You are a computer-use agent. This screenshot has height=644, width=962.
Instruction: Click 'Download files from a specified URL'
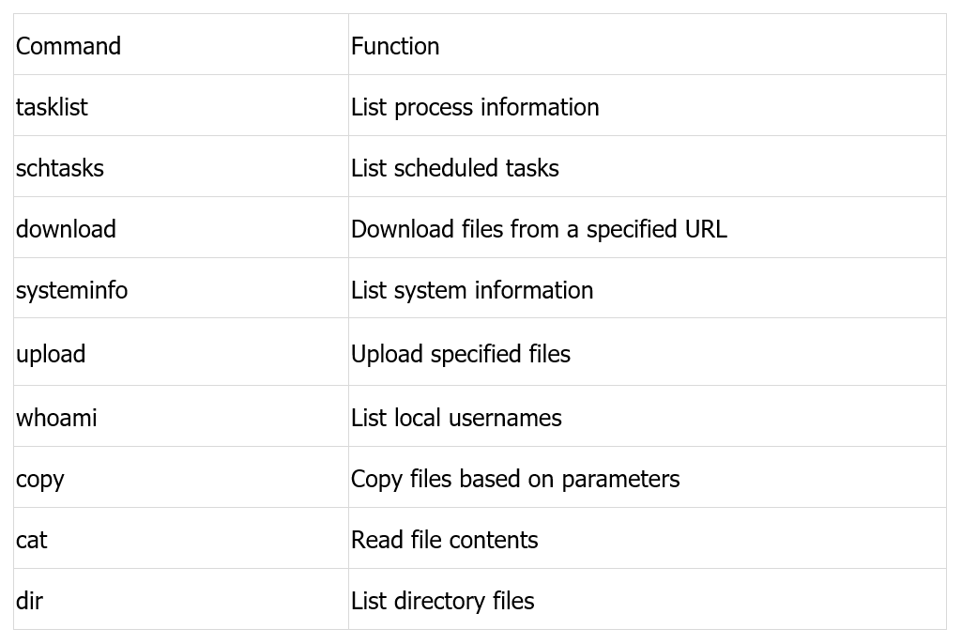539,229
